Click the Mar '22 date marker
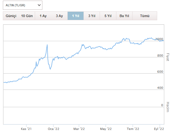The width and height of the screenshot is (179, 135). click(x=79, y=129)
